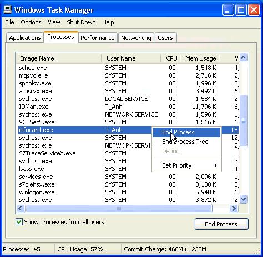Click horizontal scrollbar right arrow
This screenshot has height=257, width=263.
click(234, 209)
